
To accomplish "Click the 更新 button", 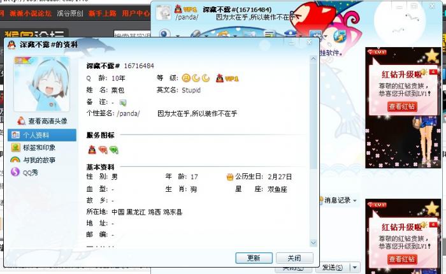I will [x=254, y=258].
